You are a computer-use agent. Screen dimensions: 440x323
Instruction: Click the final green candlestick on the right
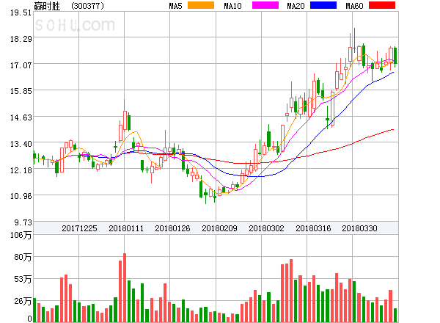[395, 56]
